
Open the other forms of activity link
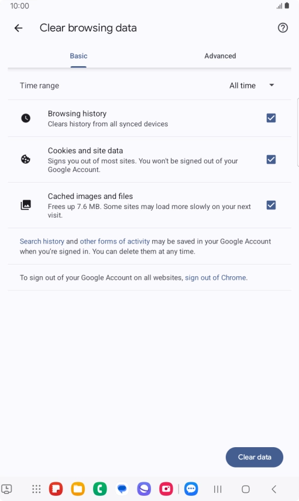[x=115, y=242]
